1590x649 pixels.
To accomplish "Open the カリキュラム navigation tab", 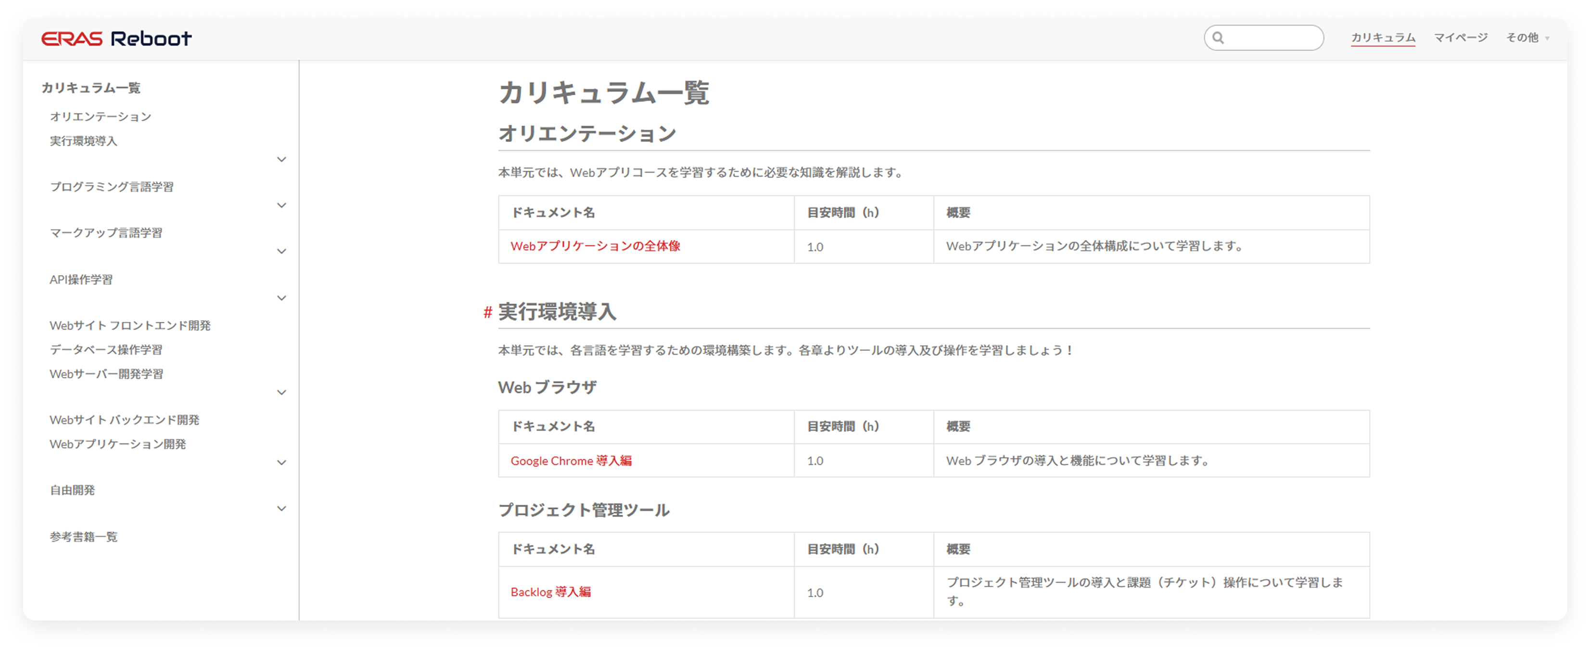I will [x=1383, y=38].
